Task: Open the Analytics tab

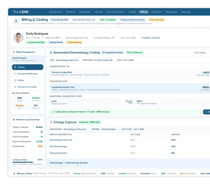Action: click(x=156, y=12)
